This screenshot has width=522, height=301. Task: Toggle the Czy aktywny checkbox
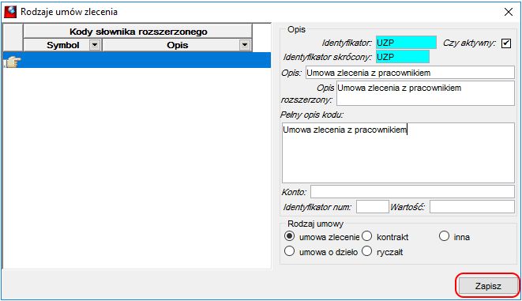(506, 43)
